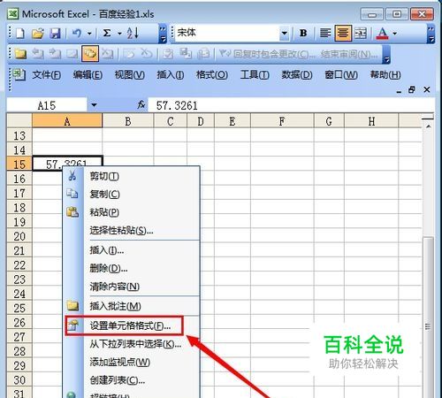Select column A header

(x=67, y=121)
